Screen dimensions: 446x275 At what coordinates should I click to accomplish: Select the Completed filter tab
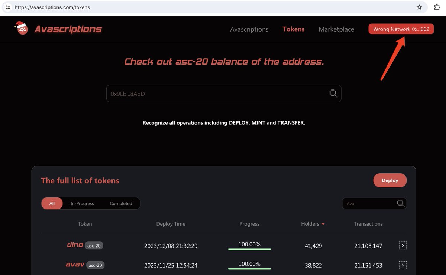click(121, 203)
